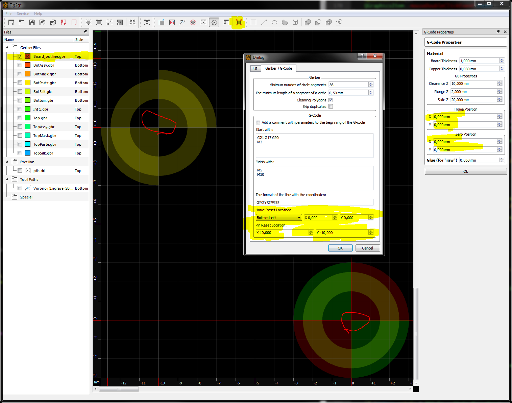Click Ok in G-Code Properties panel

pyautogui.click(x=465, y=171)
